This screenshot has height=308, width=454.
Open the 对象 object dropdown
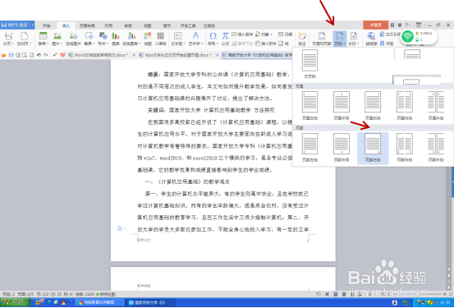264,34
